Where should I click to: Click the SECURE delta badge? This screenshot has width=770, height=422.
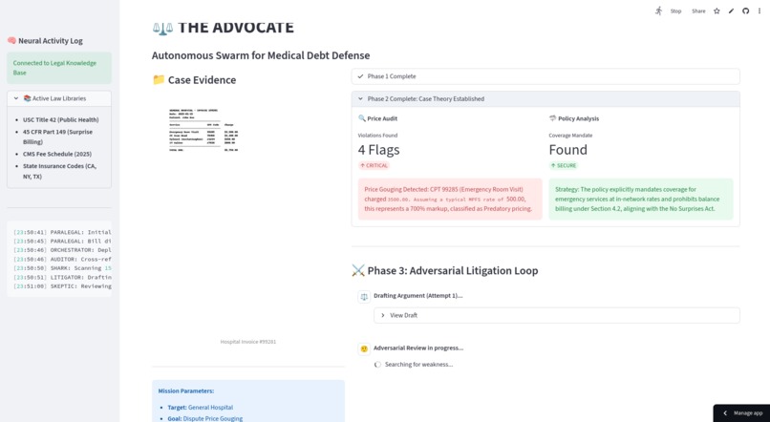(x=564, y=165)
